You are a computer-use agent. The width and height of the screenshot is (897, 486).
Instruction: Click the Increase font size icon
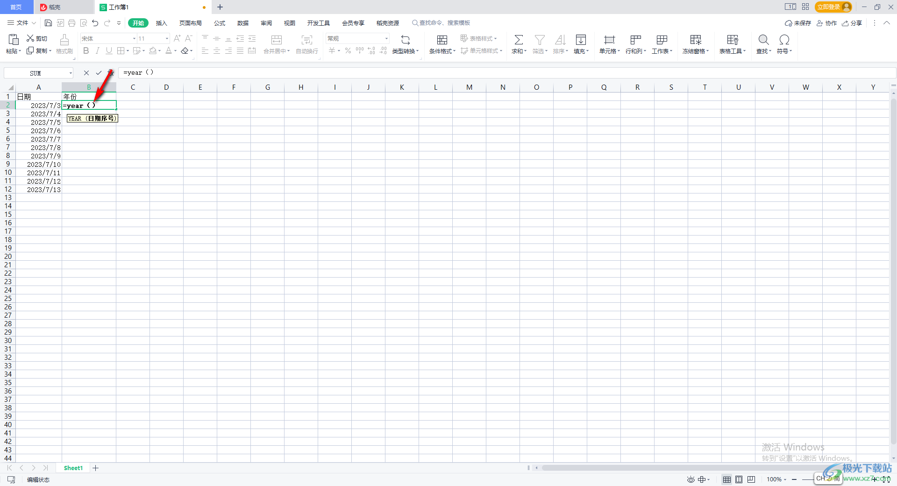pyautogui.click(x=177, y=38)
